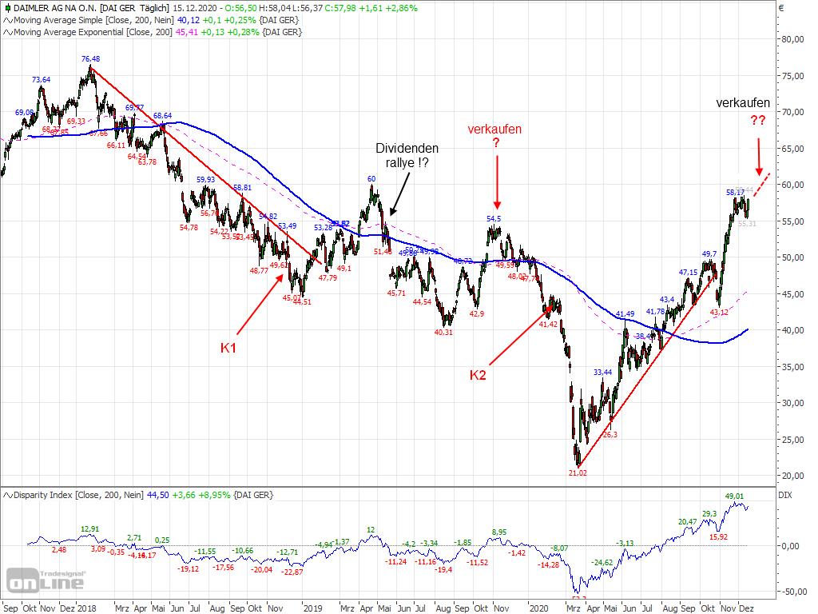Viewport: 818px width, 614px height.
Task: Click the candlestick icon beside DAIMLER AG title
Action: [x=7, y=8]
